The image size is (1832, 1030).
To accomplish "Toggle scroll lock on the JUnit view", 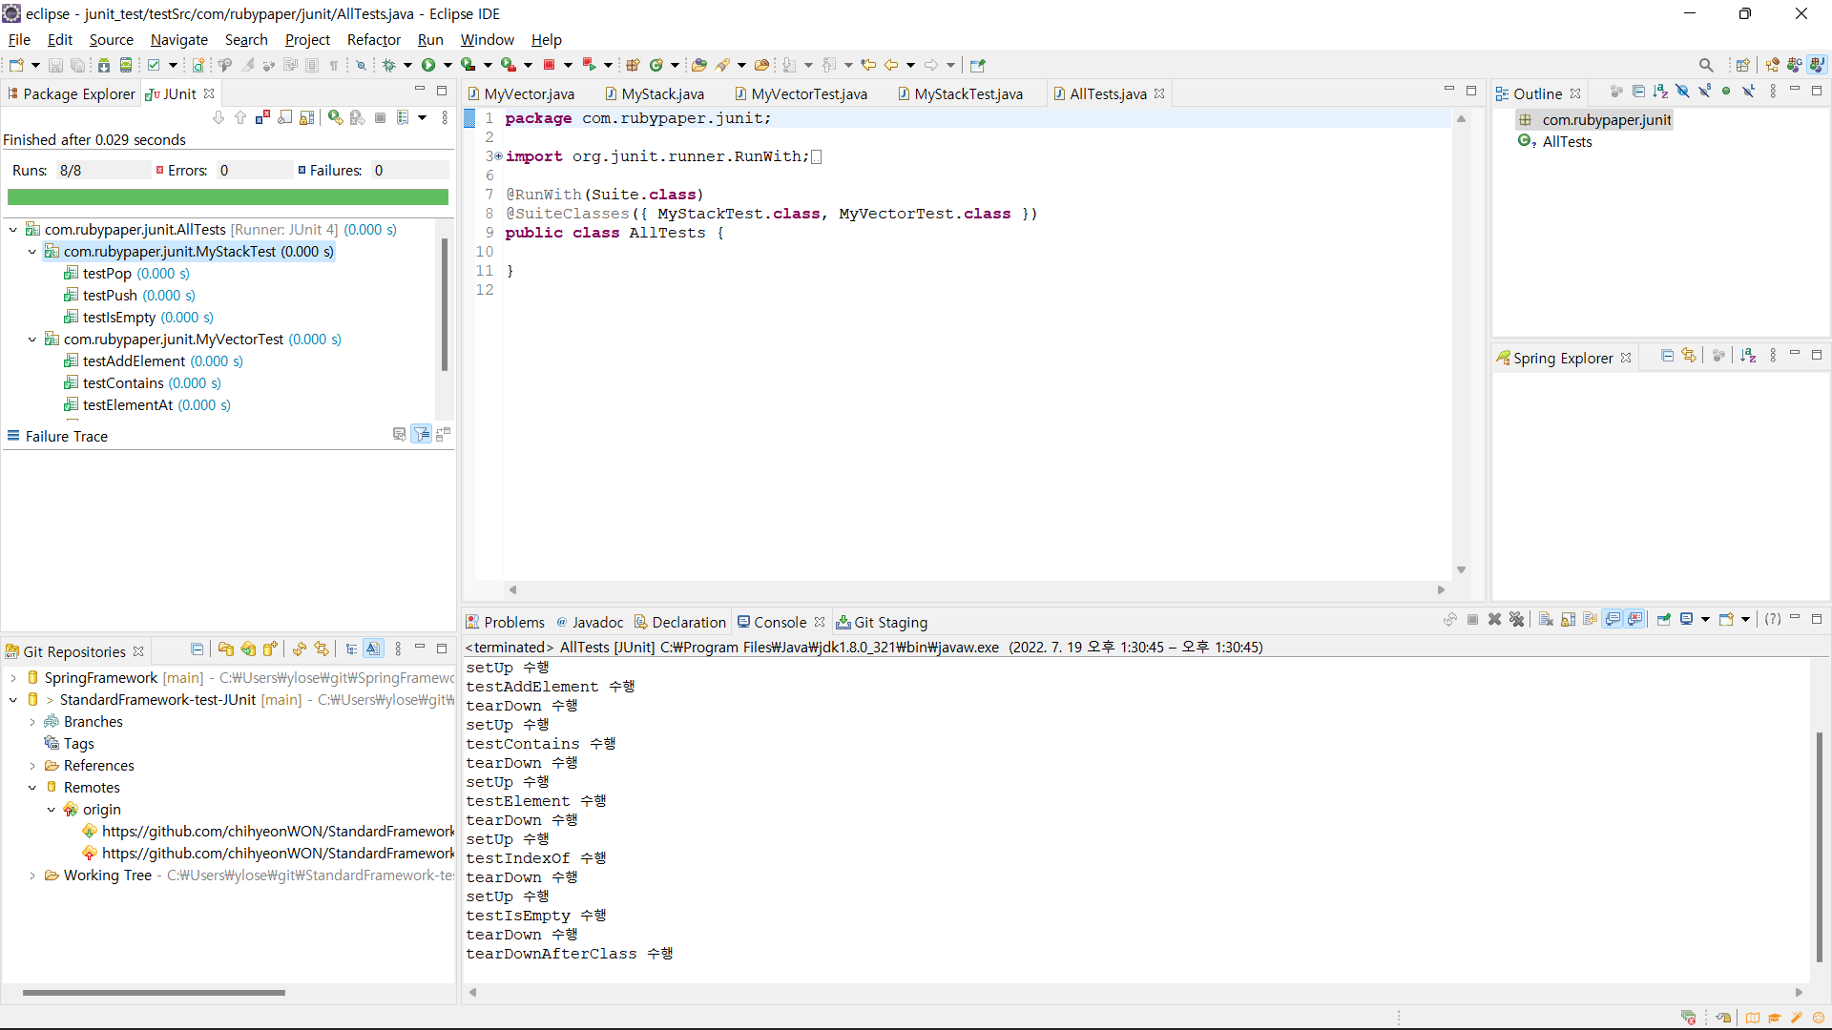I will [307, 117].
